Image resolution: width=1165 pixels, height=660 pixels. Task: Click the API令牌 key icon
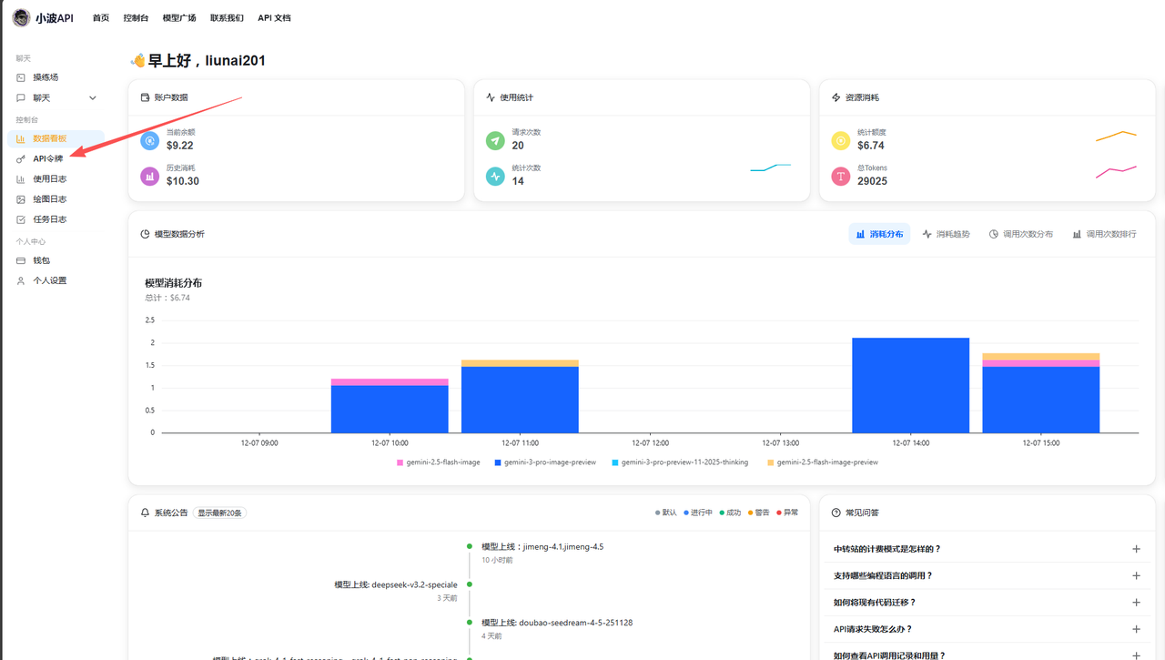(x=21, y=159)
